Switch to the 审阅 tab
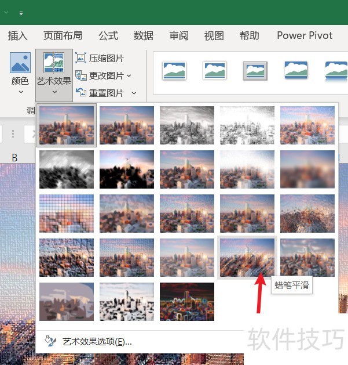 coord(179,35)
